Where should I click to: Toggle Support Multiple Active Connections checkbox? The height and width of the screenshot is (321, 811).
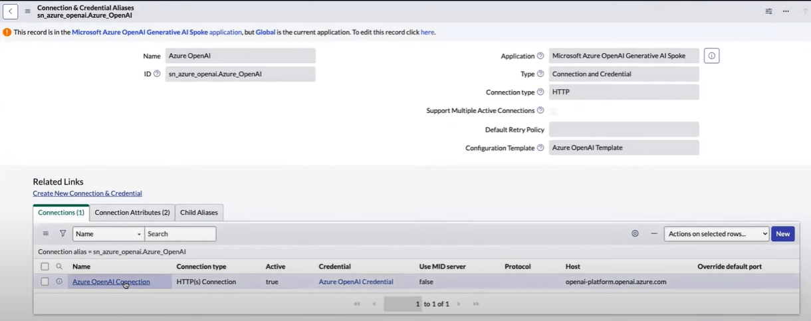point(553,111)
